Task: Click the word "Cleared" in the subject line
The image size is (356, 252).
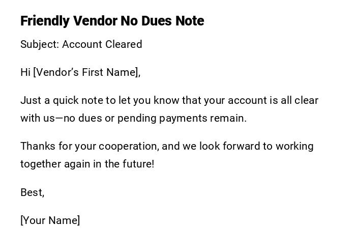Action: [124, 44]
